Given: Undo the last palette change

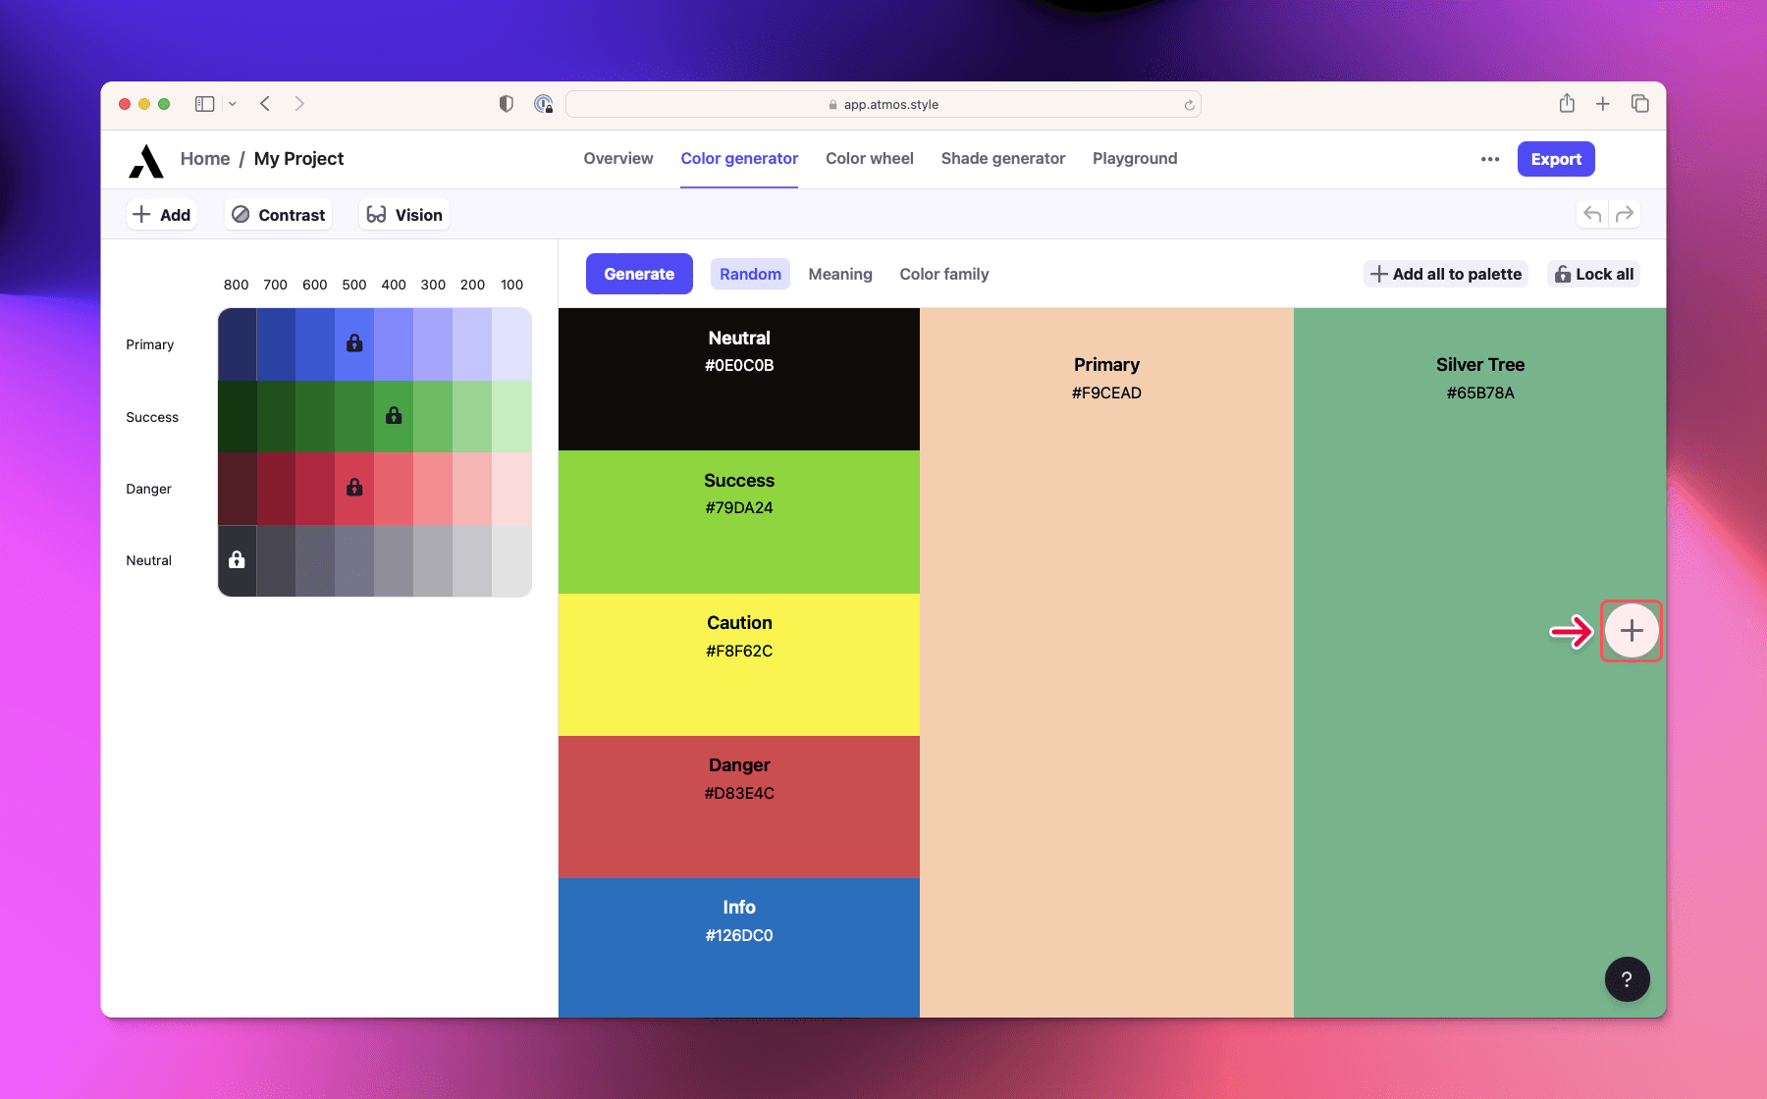Looking at the screenshot, I should pyautogui.click(x=1590, y=214).
